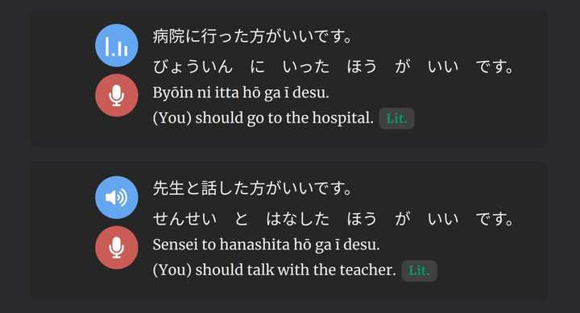Tap the microphone button for the teacher sentence
The image size is (580, 313).
tap(117, 248)
